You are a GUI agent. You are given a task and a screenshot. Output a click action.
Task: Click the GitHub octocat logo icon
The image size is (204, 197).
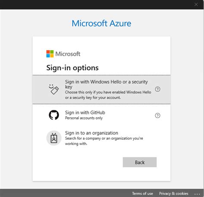click(x=54, y=115)
